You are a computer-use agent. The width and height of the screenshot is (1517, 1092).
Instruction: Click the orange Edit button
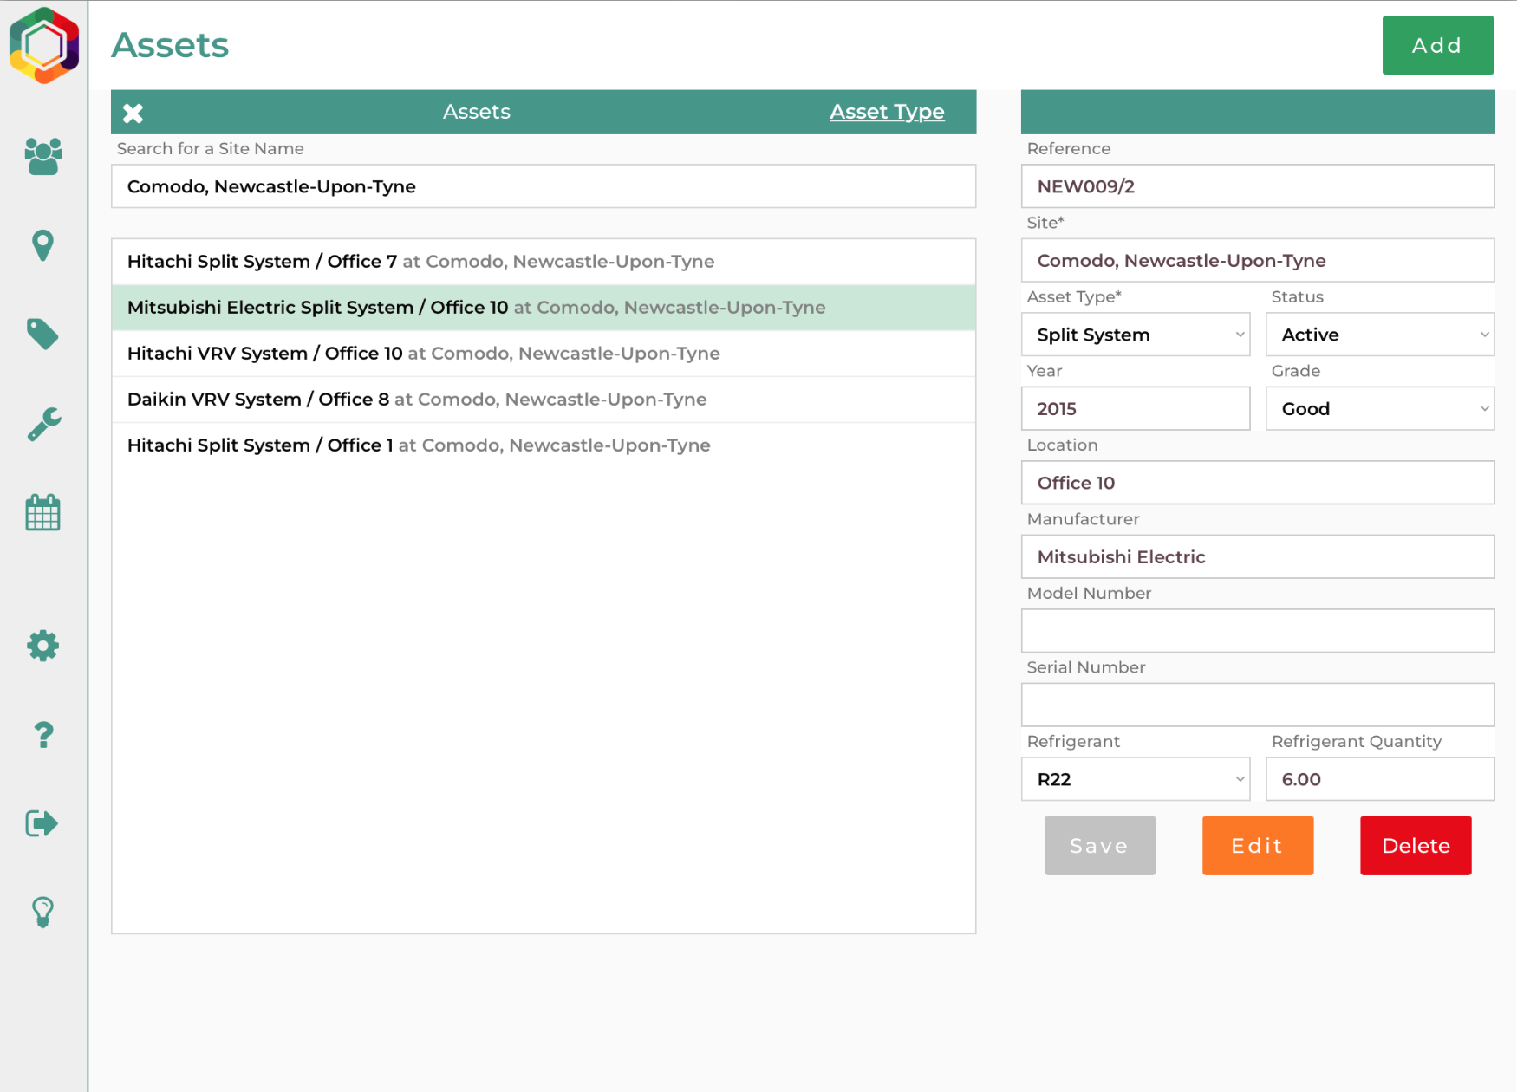coord(1257,845)
